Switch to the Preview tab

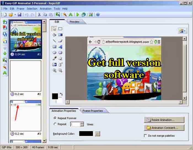pos(74,22)
